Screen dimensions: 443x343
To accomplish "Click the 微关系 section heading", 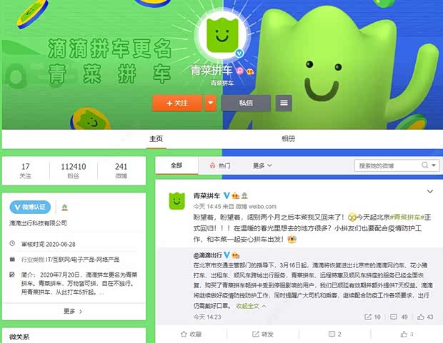I will [19, 337].
